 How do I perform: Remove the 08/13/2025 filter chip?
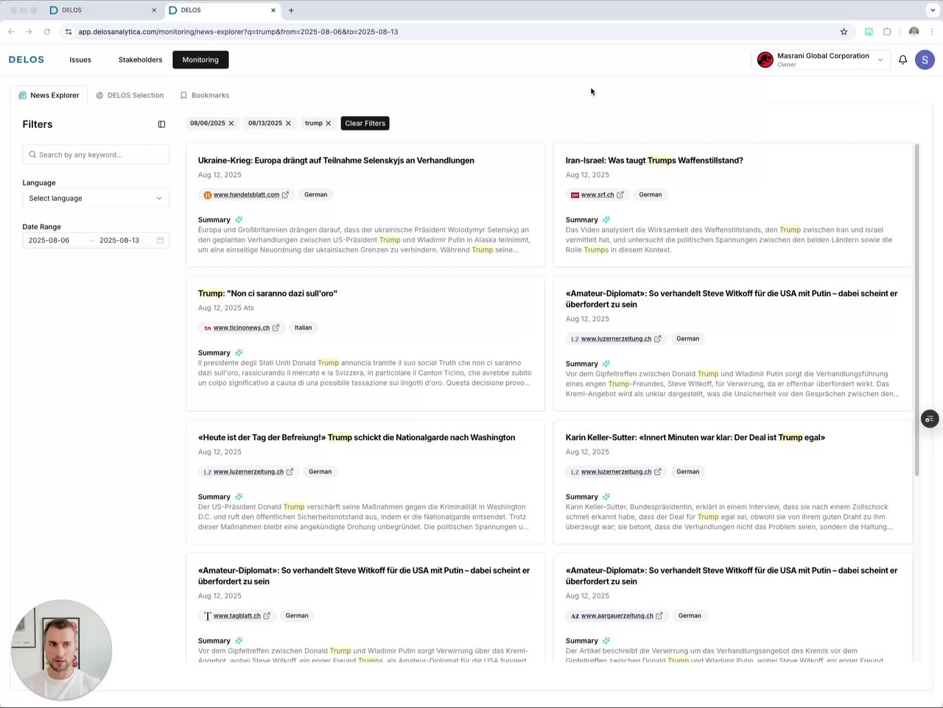pos(288,124)
